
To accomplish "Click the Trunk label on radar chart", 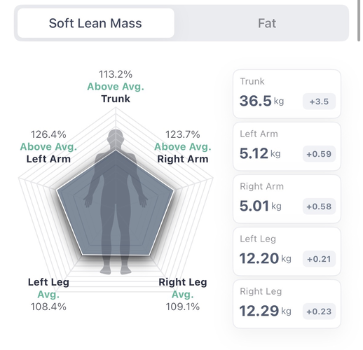I will [x=116, y=99].
